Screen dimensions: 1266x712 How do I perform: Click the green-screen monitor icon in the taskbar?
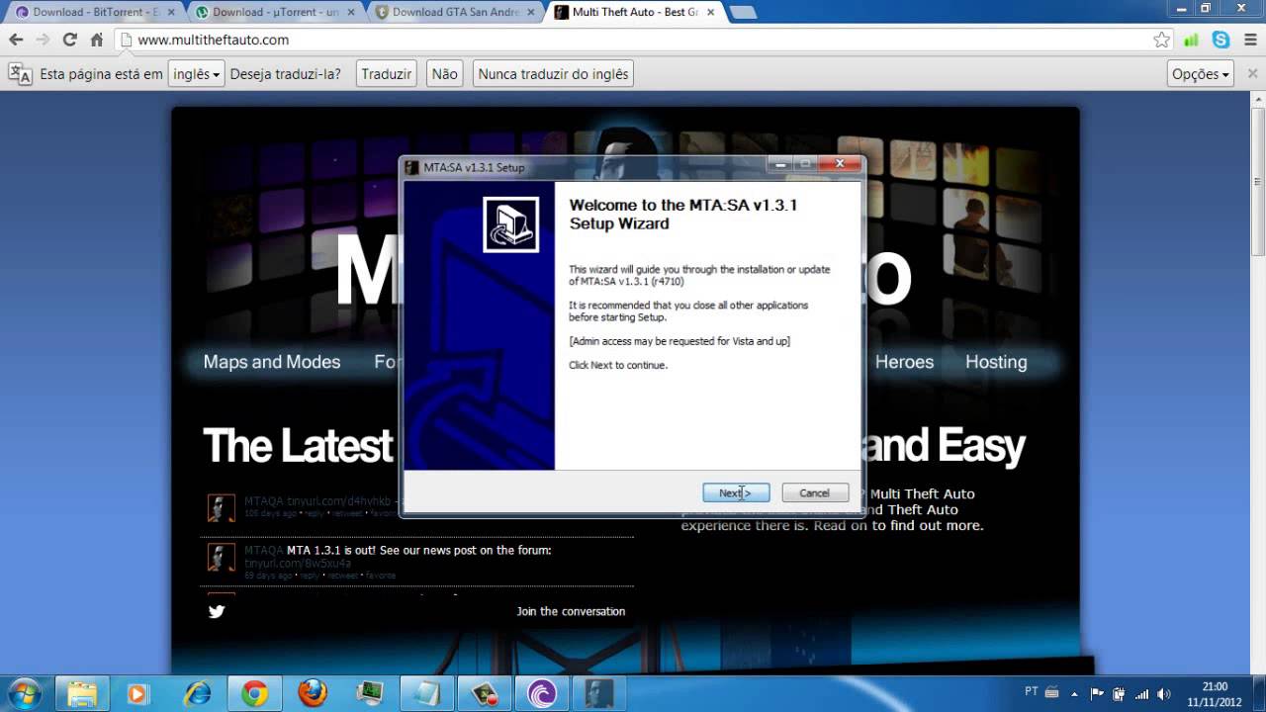[370, 693]
